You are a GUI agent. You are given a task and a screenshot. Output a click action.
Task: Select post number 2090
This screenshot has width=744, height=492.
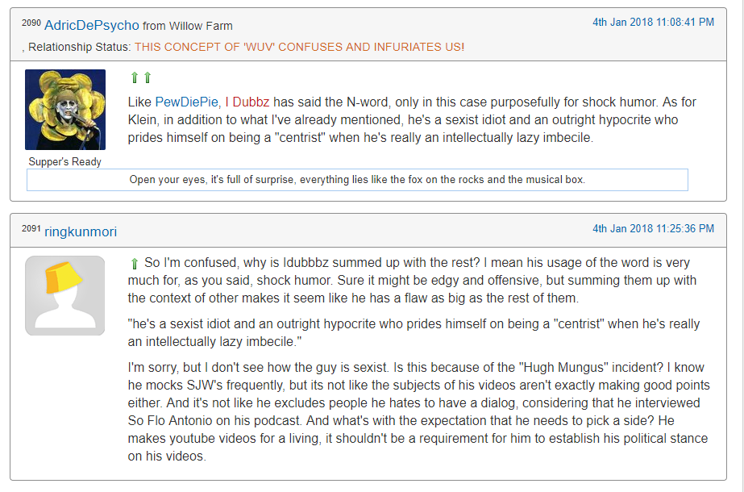(31, 23)
